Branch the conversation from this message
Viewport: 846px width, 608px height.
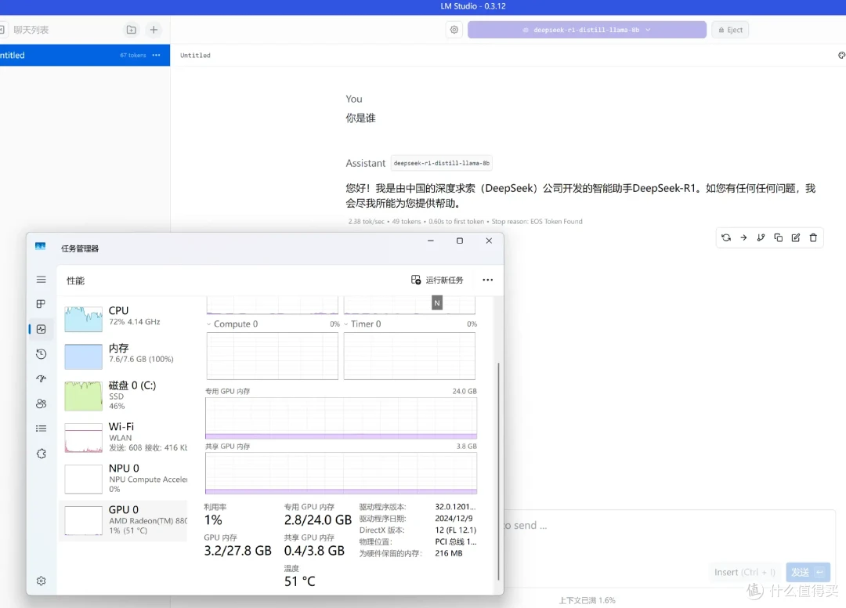[761, 237]
